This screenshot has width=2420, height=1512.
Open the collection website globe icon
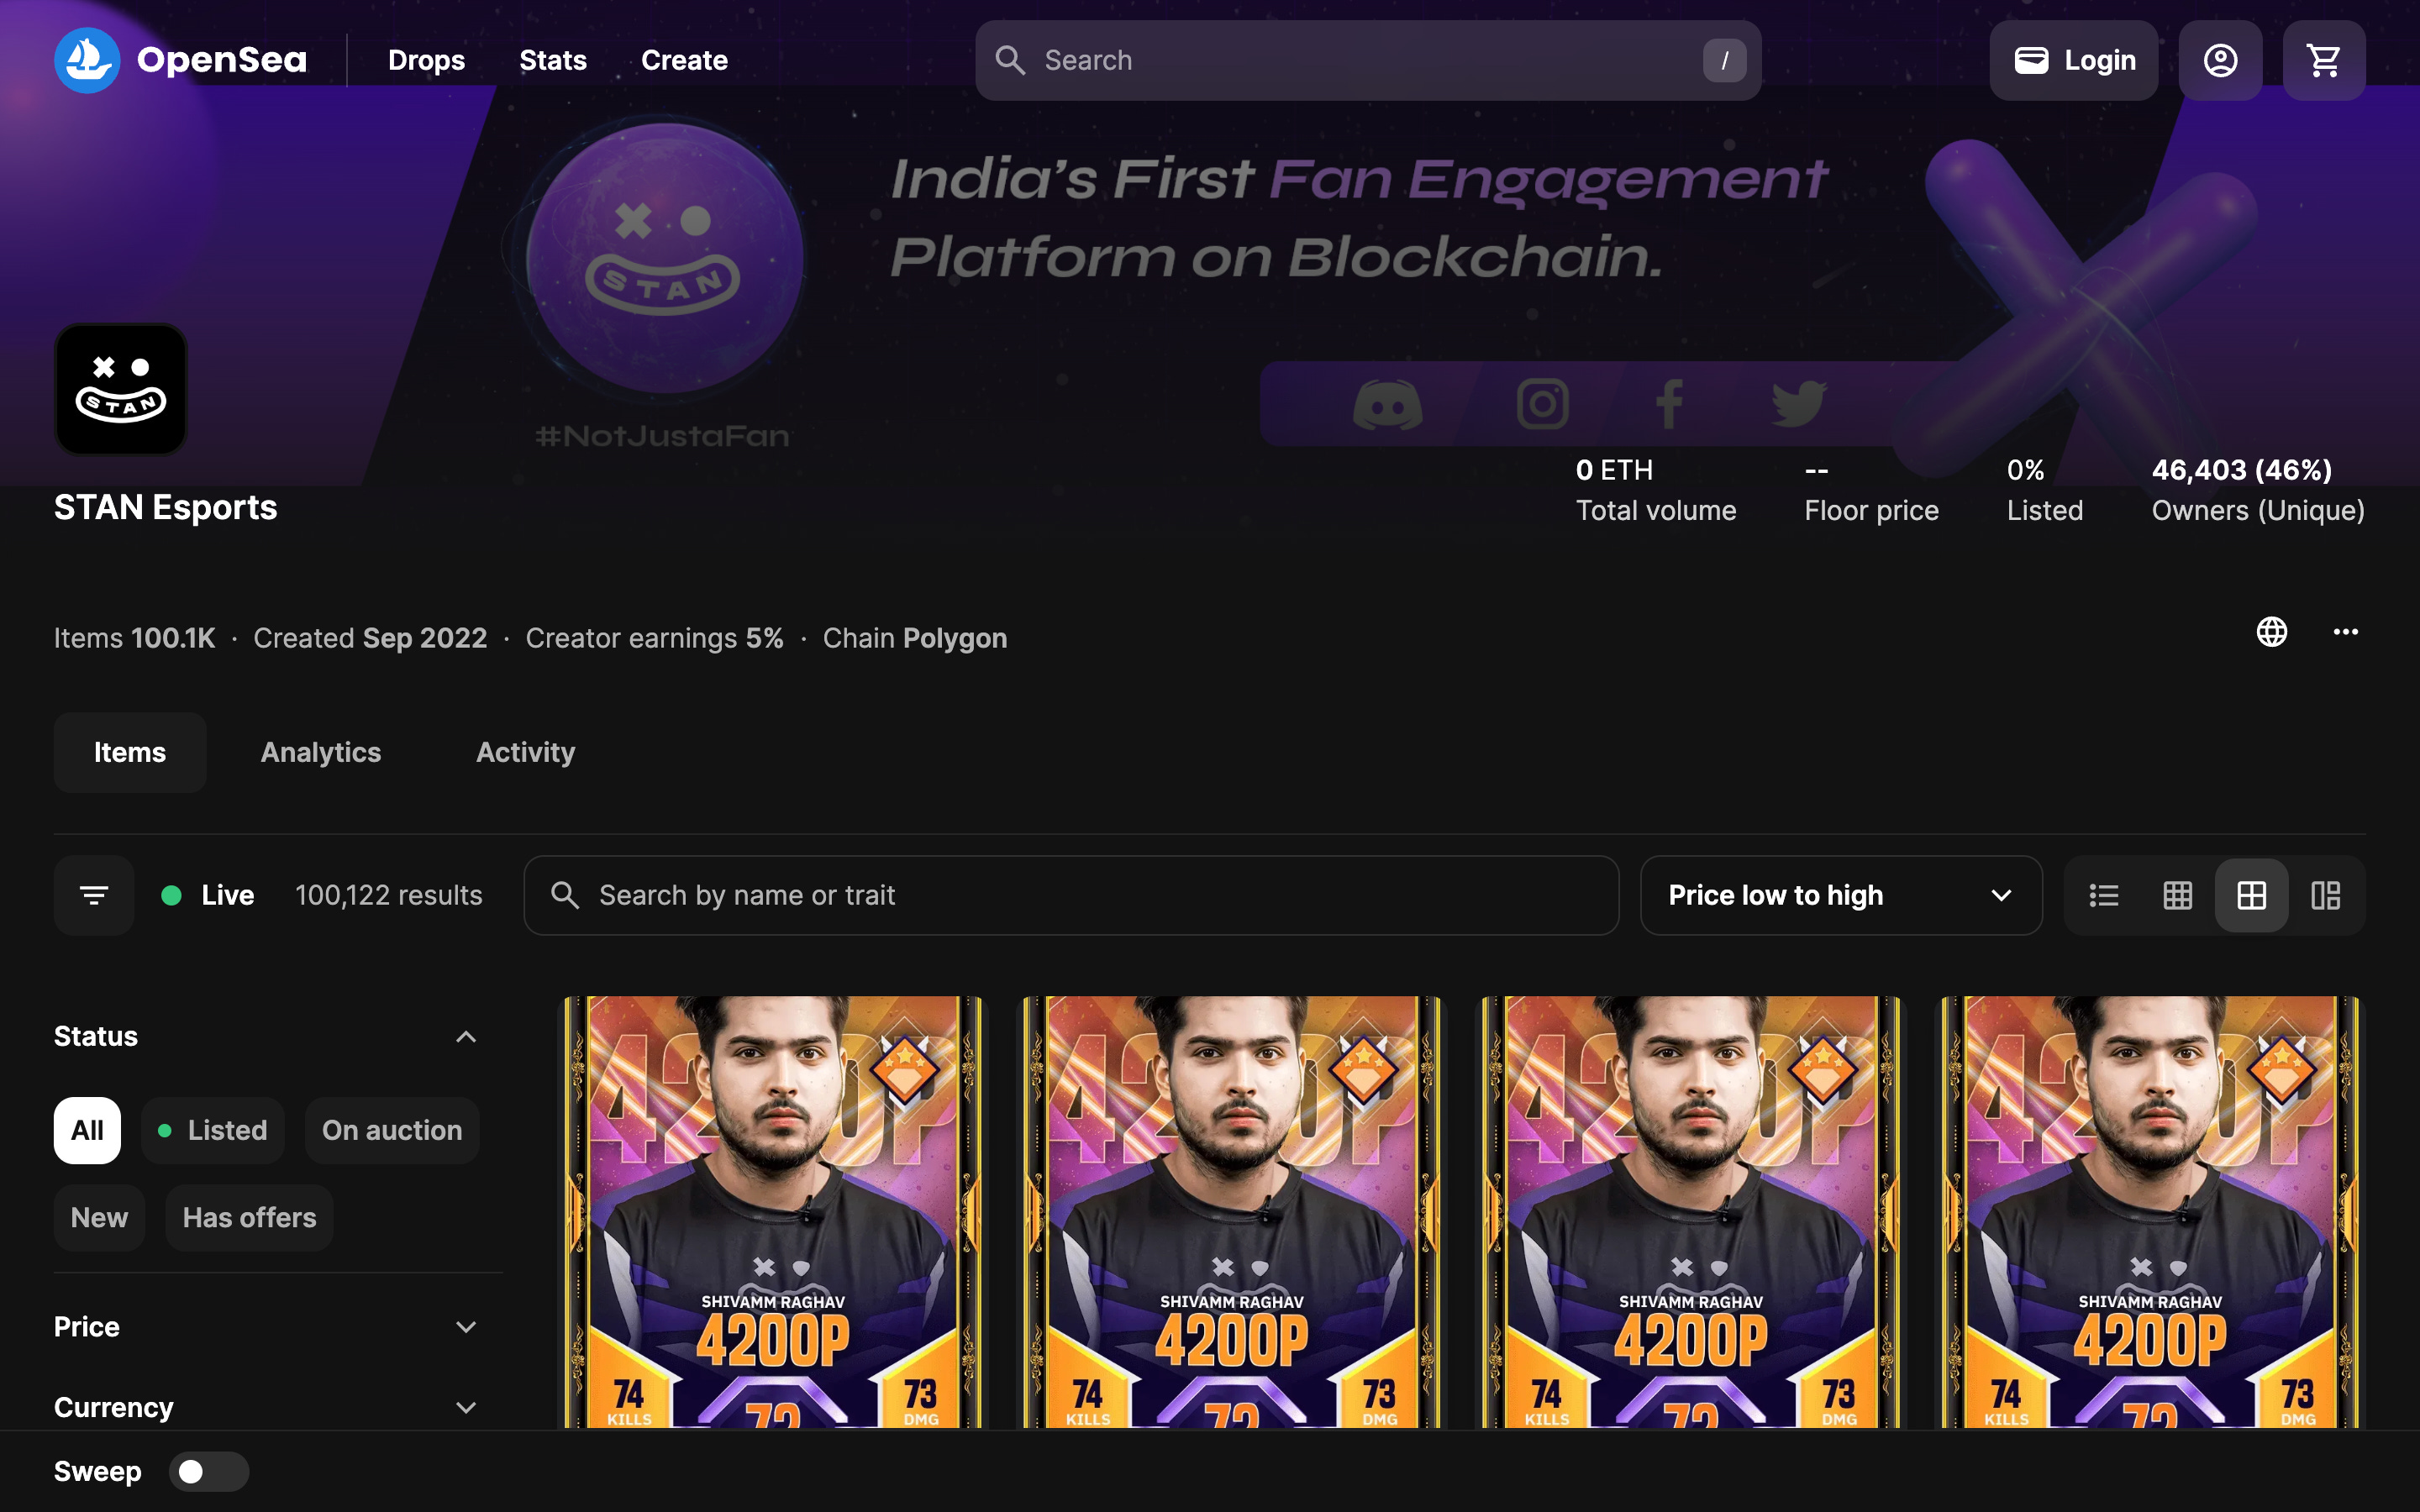[2271, 632]
